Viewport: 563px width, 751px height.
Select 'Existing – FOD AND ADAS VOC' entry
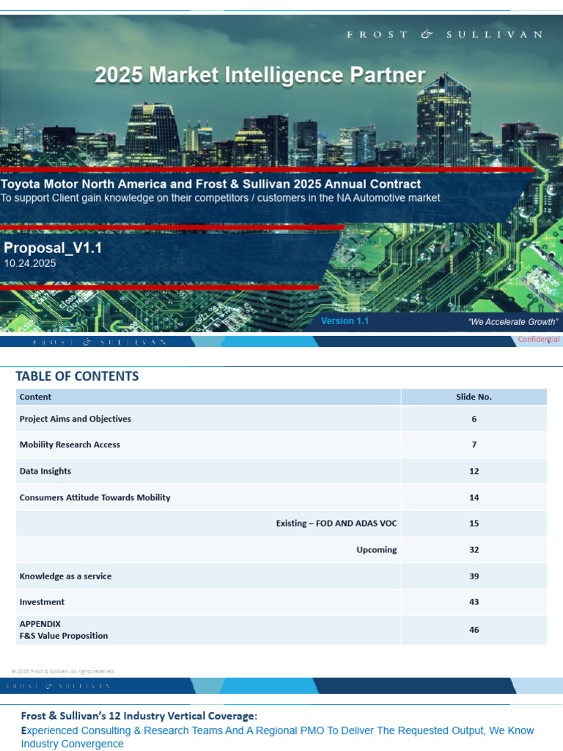pos(336,523)
